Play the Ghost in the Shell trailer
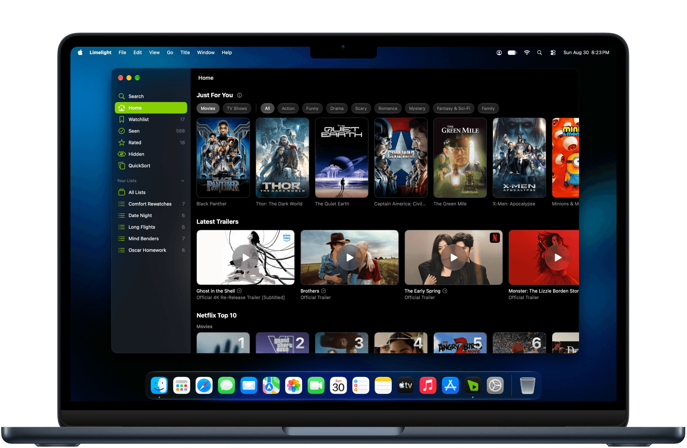The image size is (687, 448). click(246, 258)
